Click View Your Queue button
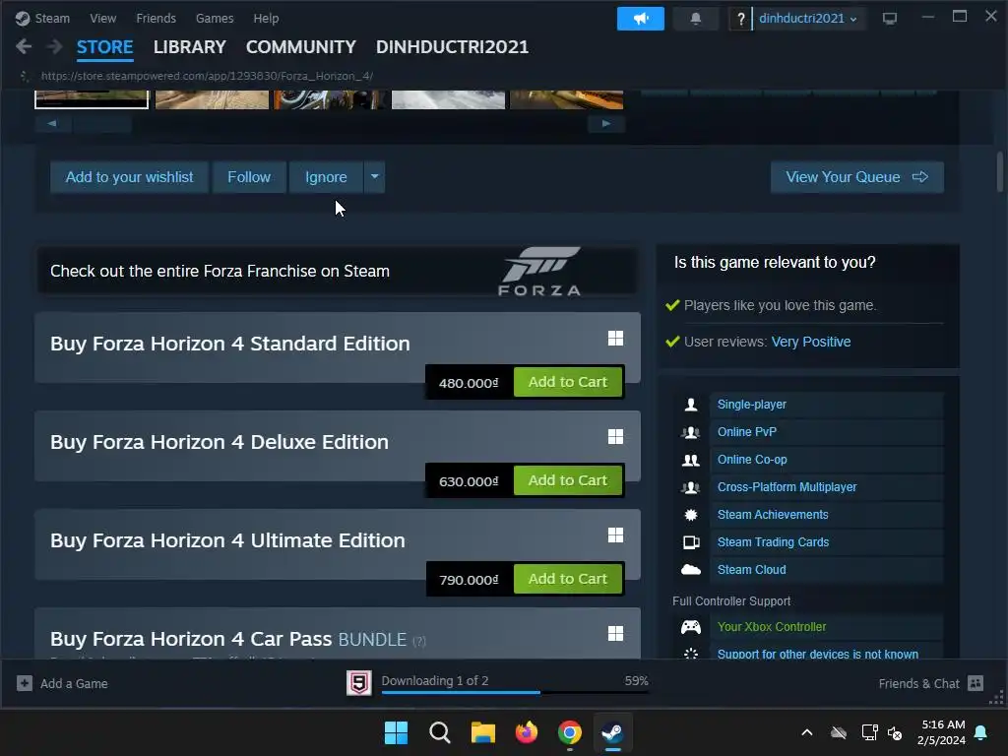 point(857,177)
